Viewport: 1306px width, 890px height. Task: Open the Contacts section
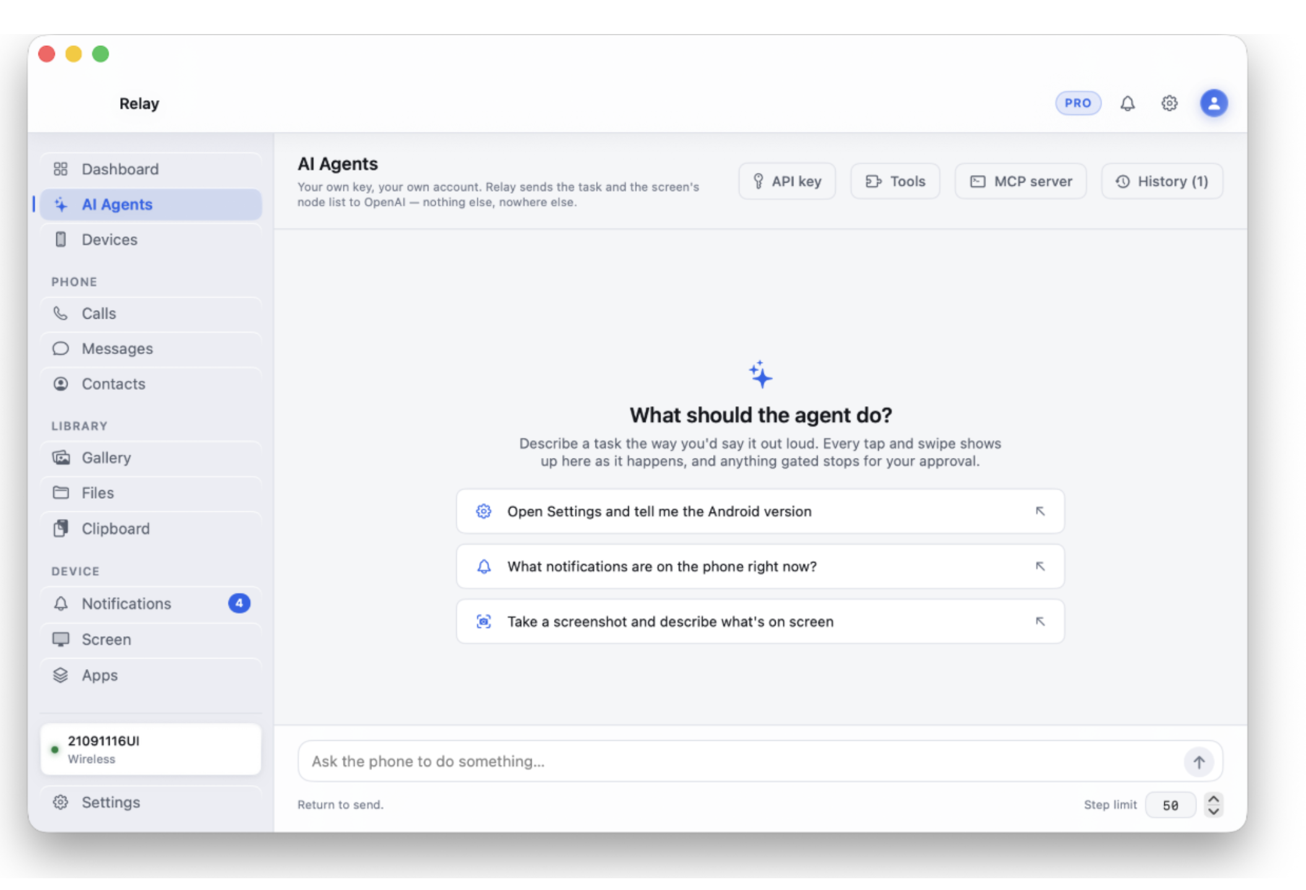151,384
